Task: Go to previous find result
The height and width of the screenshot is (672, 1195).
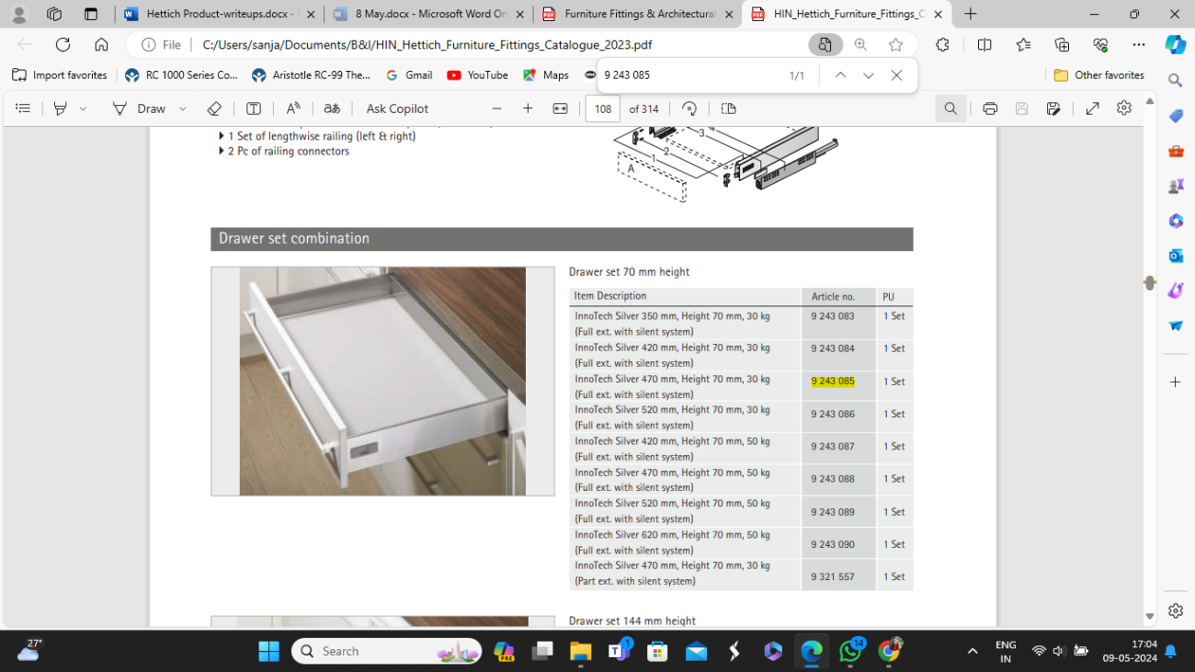Action: [840, 75]
